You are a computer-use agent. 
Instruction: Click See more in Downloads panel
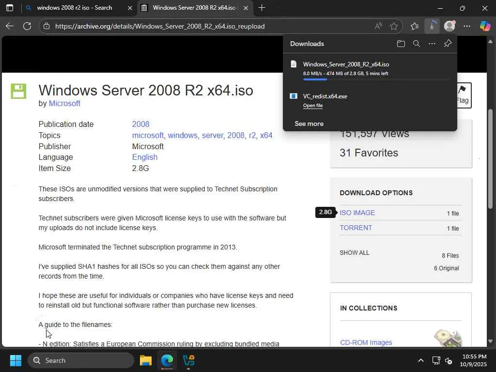click(x=309, y=124)
